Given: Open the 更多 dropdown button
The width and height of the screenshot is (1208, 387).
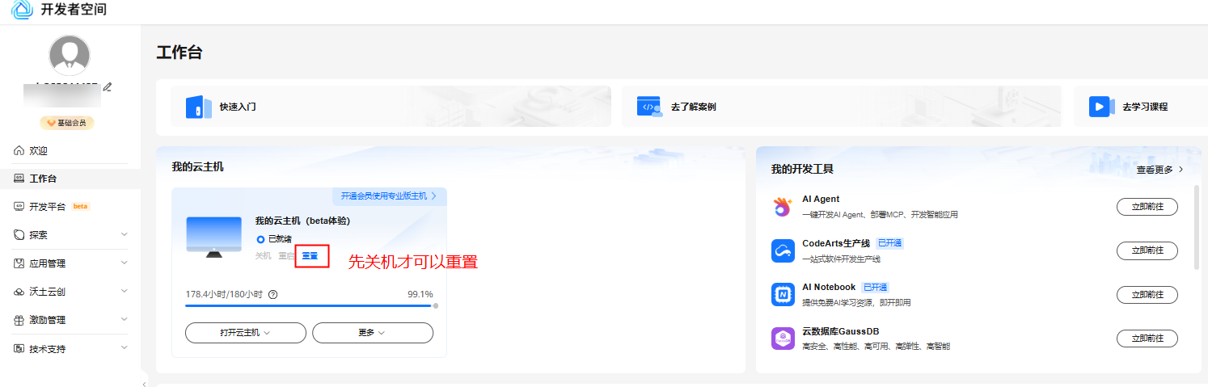Looking at the screenshot, I should 373,332.
